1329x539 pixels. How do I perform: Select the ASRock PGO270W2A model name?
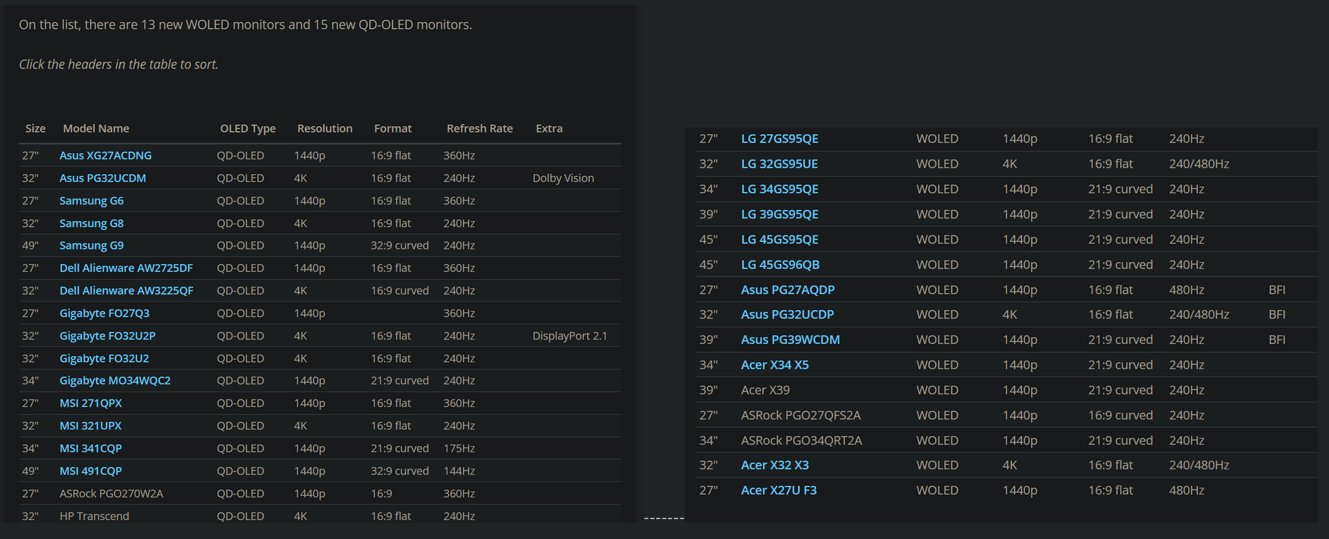[111, 493]
